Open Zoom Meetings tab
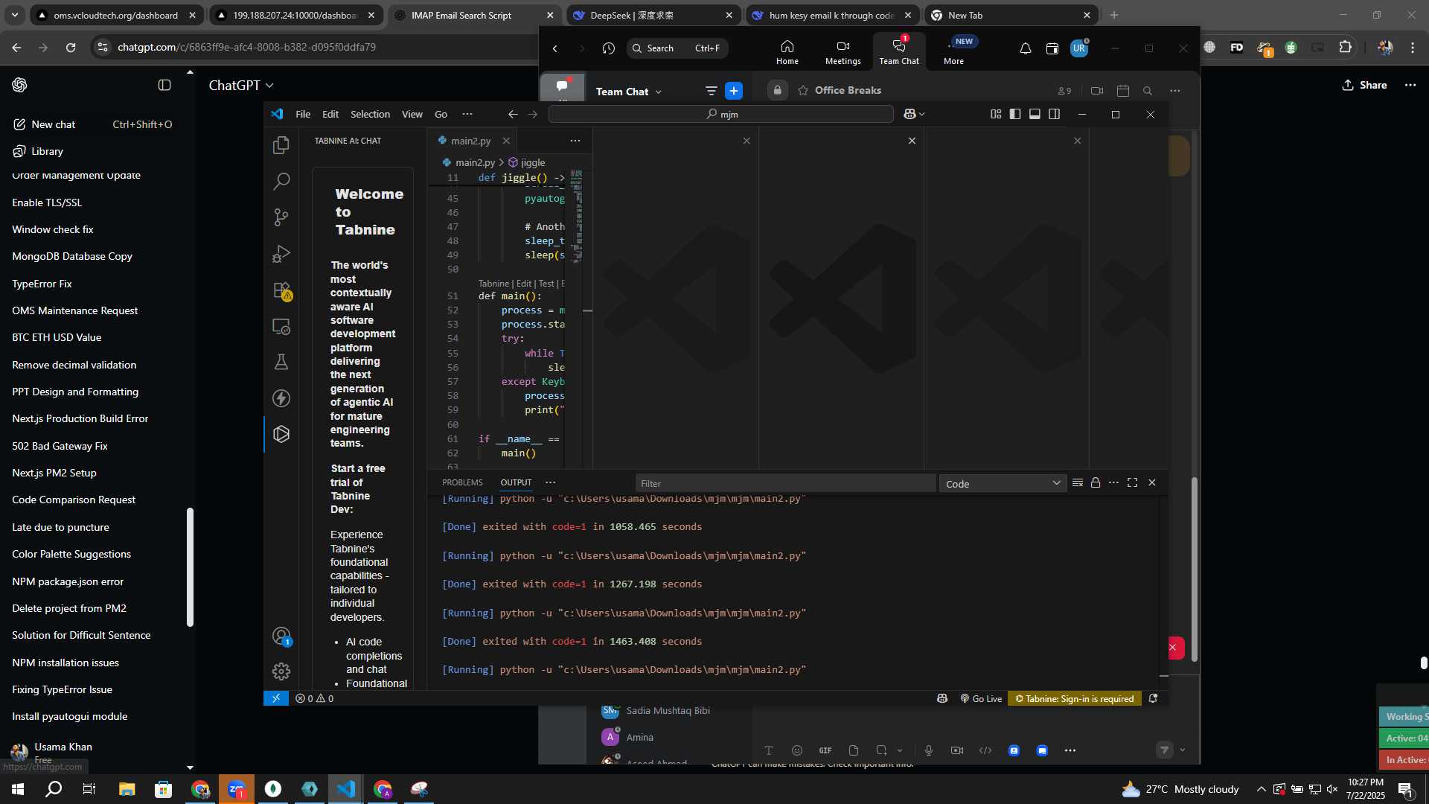 click(x=843, y=52)
